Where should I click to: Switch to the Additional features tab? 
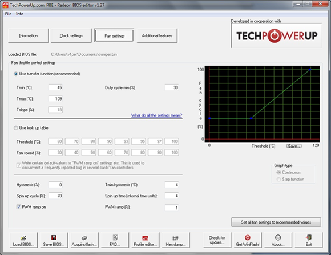(157, 35)
